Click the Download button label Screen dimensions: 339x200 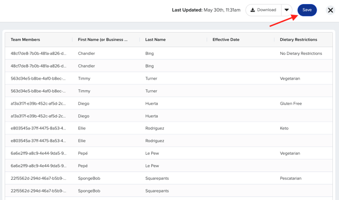(267, 10)
